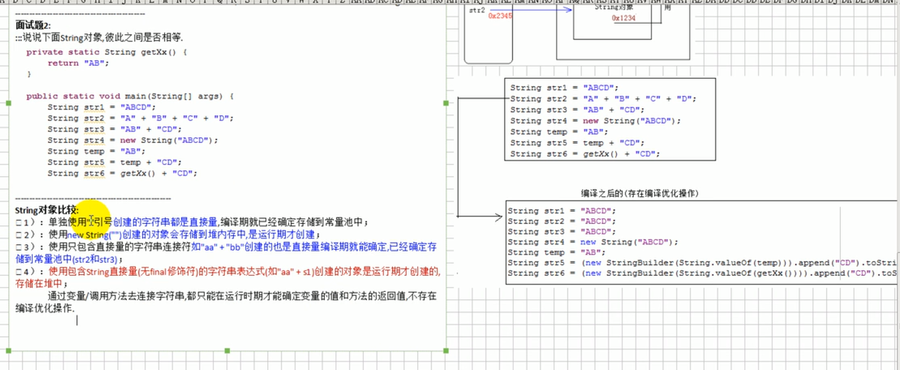
Task: Click the red '0x1234' address label
Action: 624,18
